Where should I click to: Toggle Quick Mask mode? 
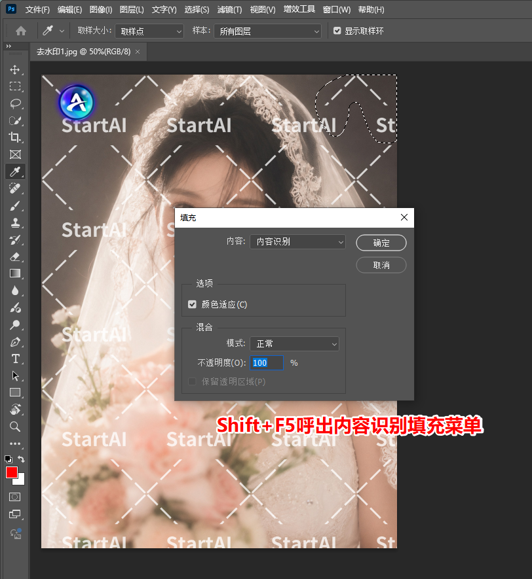click(x=15, y=497)
